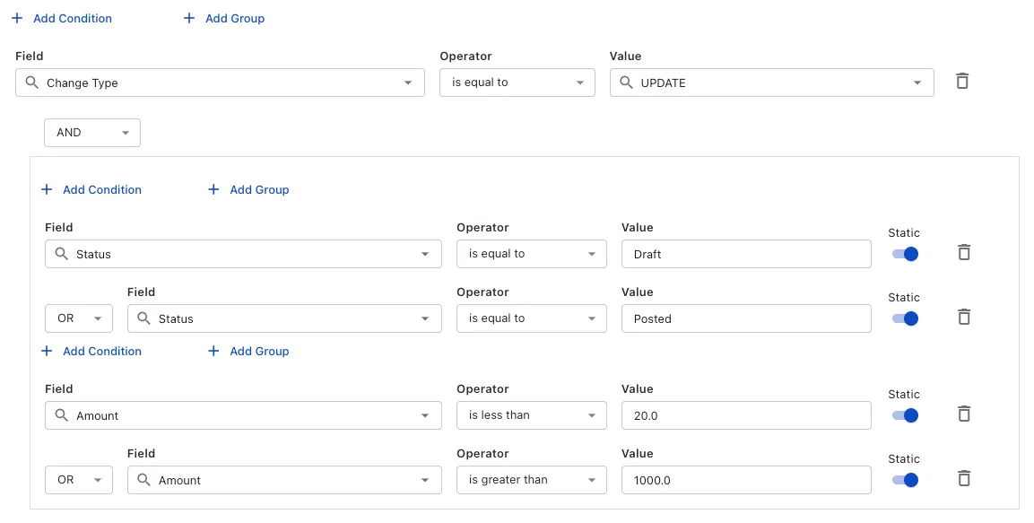Delete the Status equals Posted condition

click(963, 317)
